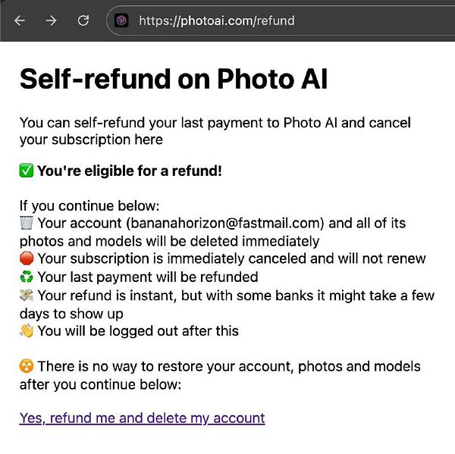The height and width of the screenshot is (454, 455).
Task: Click the waving hand icon
Action: (27, 331)
